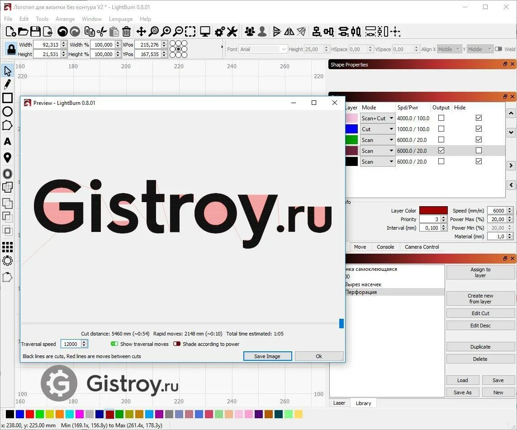Open the Font Arial dropdown
This screenshot has width=517, height=430.
[x=263, y=49]
